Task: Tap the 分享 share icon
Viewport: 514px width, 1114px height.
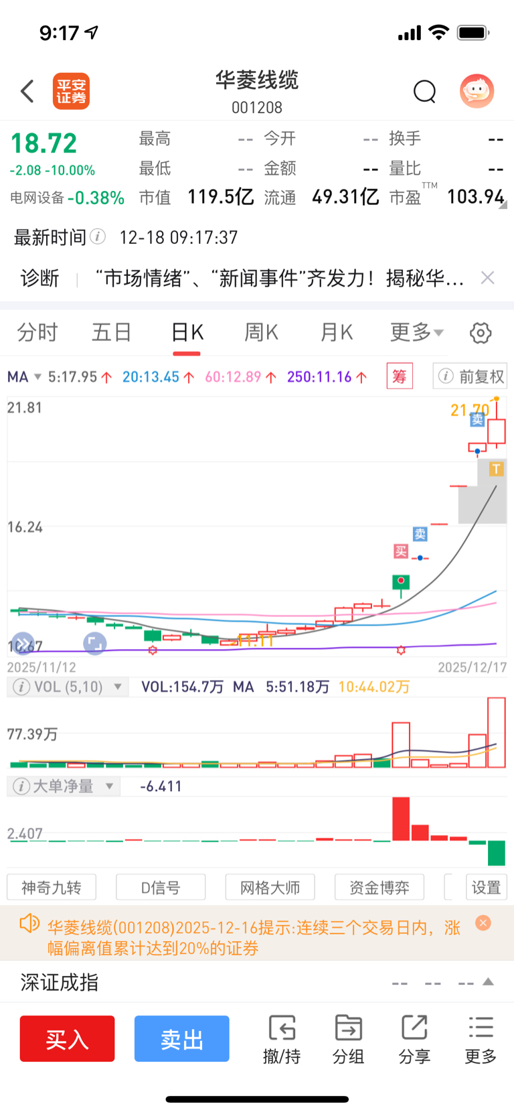Action: point(414,1039)
